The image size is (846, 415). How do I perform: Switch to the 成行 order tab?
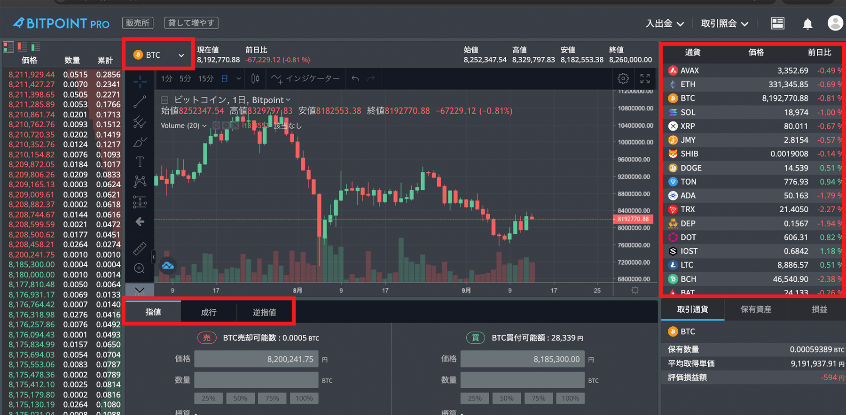coord(209,312)
